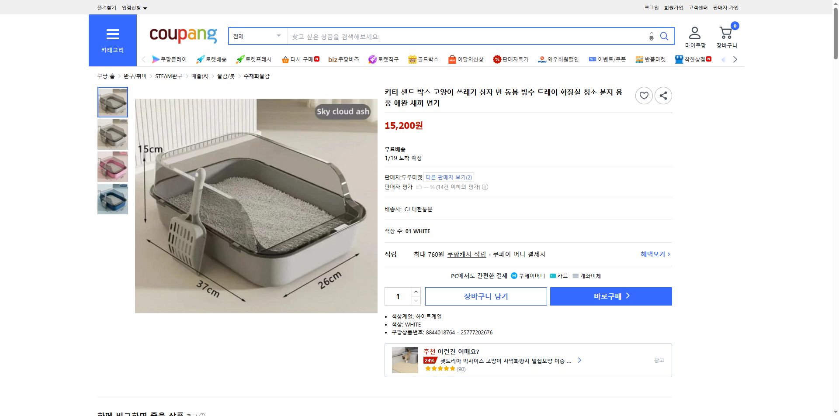The height and width of the screenshot is (416, 839).
Task: Open the 전체 search category dropdown
Action: [x=257, y=36]
